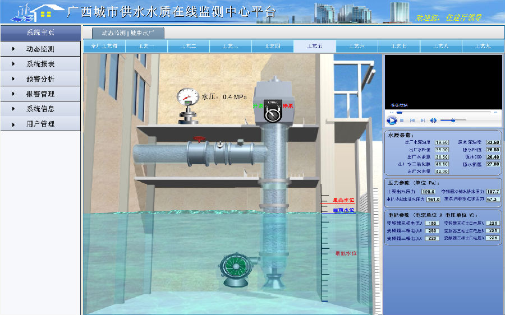Expand the 报警管理 sidebar menu
Screen dimensions: 505x315
pos(40,94)
